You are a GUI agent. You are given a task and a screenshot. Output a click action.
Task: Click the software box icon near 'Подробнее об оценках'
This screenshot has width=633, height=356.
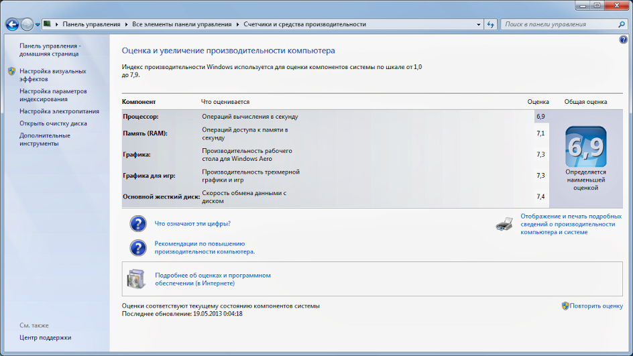click(136, 279)
